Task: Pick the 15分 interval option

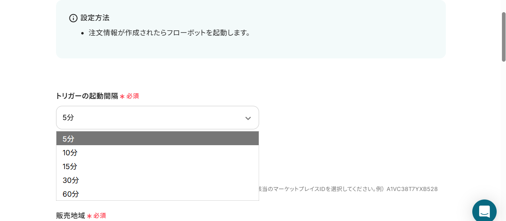Action: (157, 167)
